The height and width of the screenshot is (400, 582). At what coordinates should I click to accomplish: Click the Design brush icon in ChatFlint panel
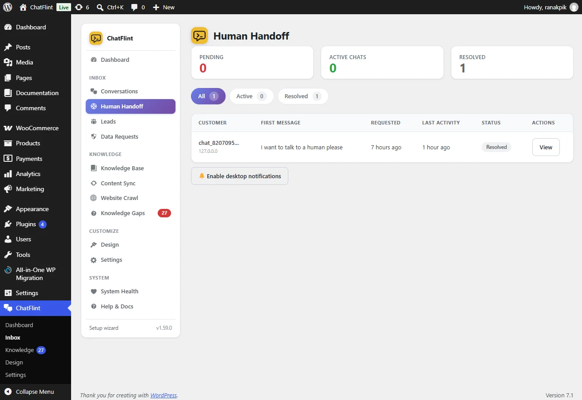tap(94, 244)
